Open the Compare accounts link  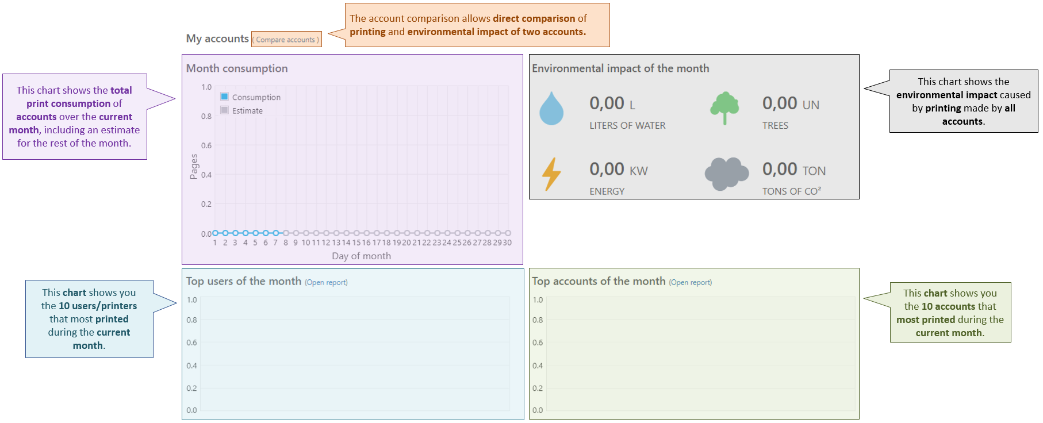click(286, 40)
